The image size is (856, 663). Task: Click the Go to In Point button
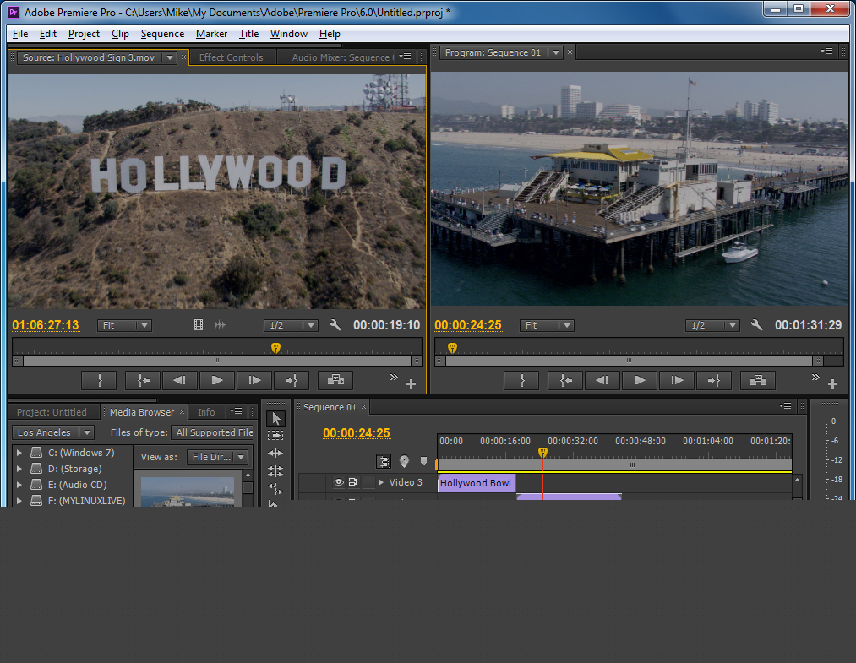point(142,380)
